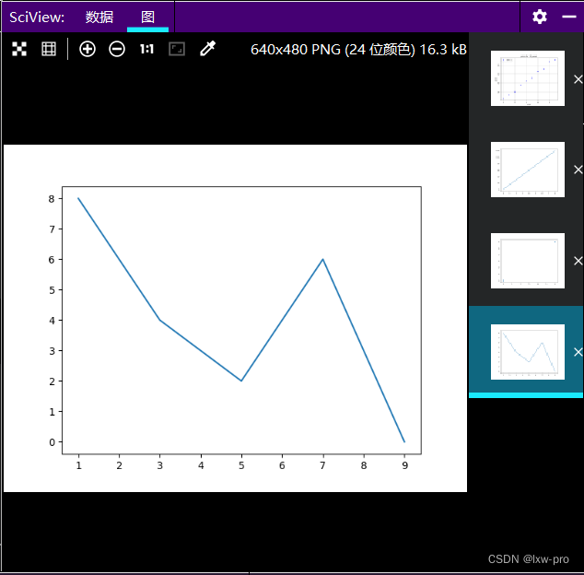
Task: Toggle the grid lines icon
Action: point(49,49)
